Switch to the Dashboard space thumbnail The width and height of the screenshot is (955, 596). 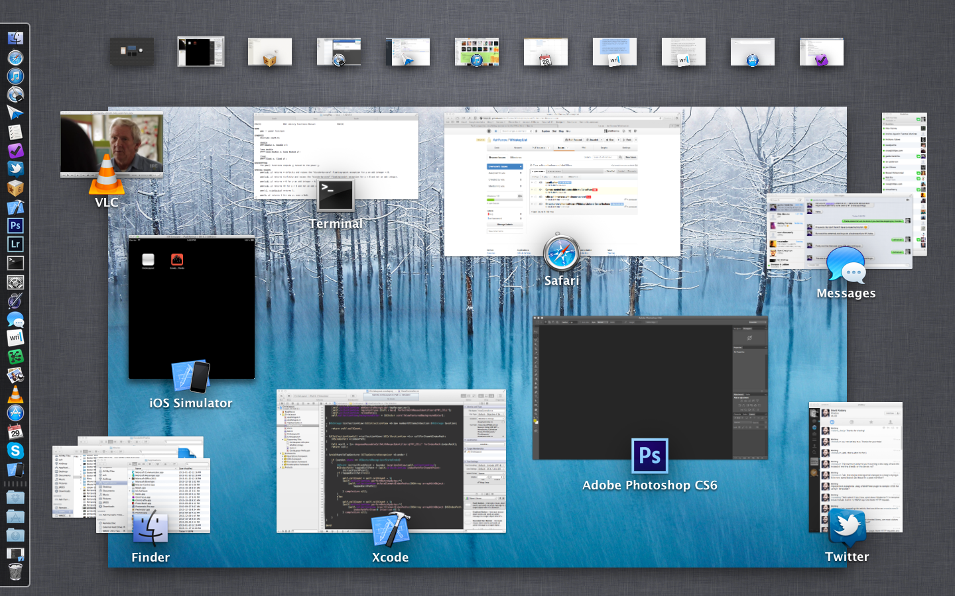tap(132, 51)
